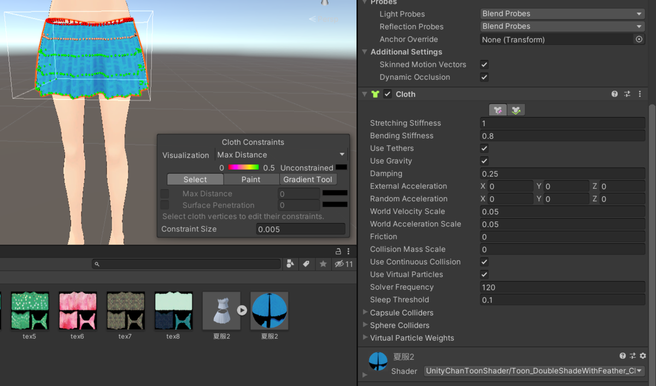
Task: Open the 夏服2 material help icon
Action: click(622, 356)
